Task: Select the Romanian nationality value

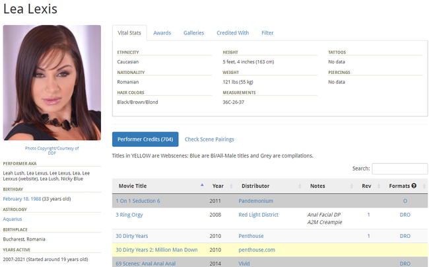Action: (128, 82)
